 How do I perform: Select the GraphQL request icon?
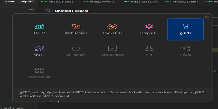point(149,27)
